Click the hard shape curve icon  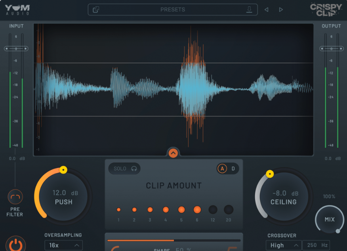click(232, 249)
